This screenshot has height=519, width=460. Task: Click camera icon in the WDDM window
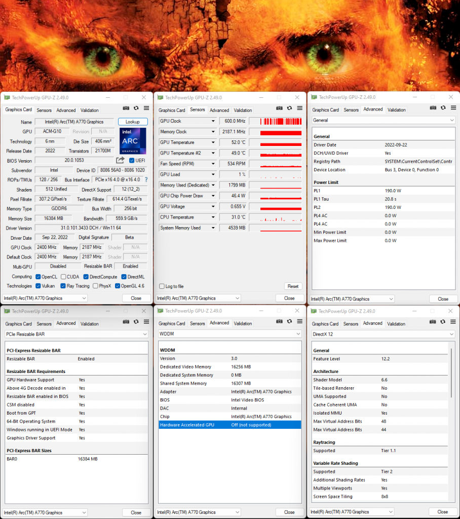(280, 321)
